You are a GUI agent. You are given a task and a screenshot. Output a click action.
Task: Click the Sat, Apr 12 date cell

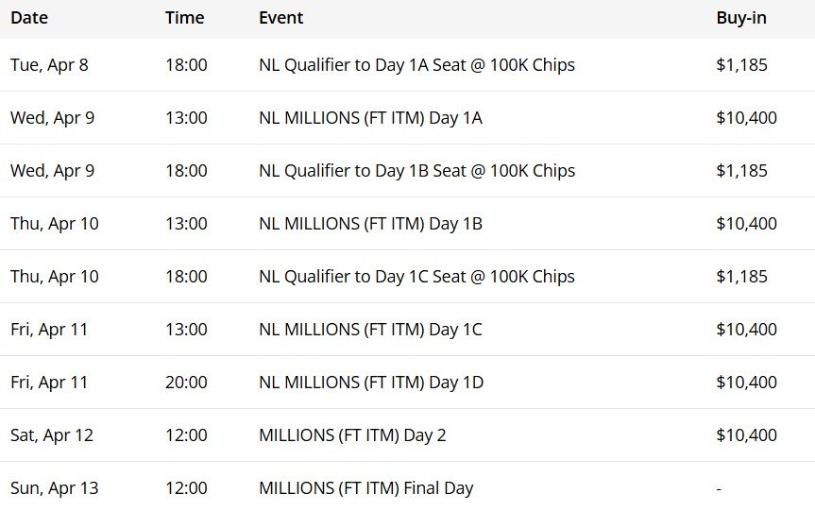point(52,435)
